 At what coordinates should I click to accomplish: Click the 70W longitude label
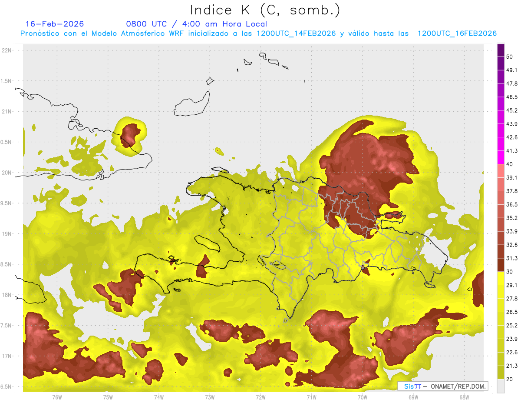click(363, 397)
